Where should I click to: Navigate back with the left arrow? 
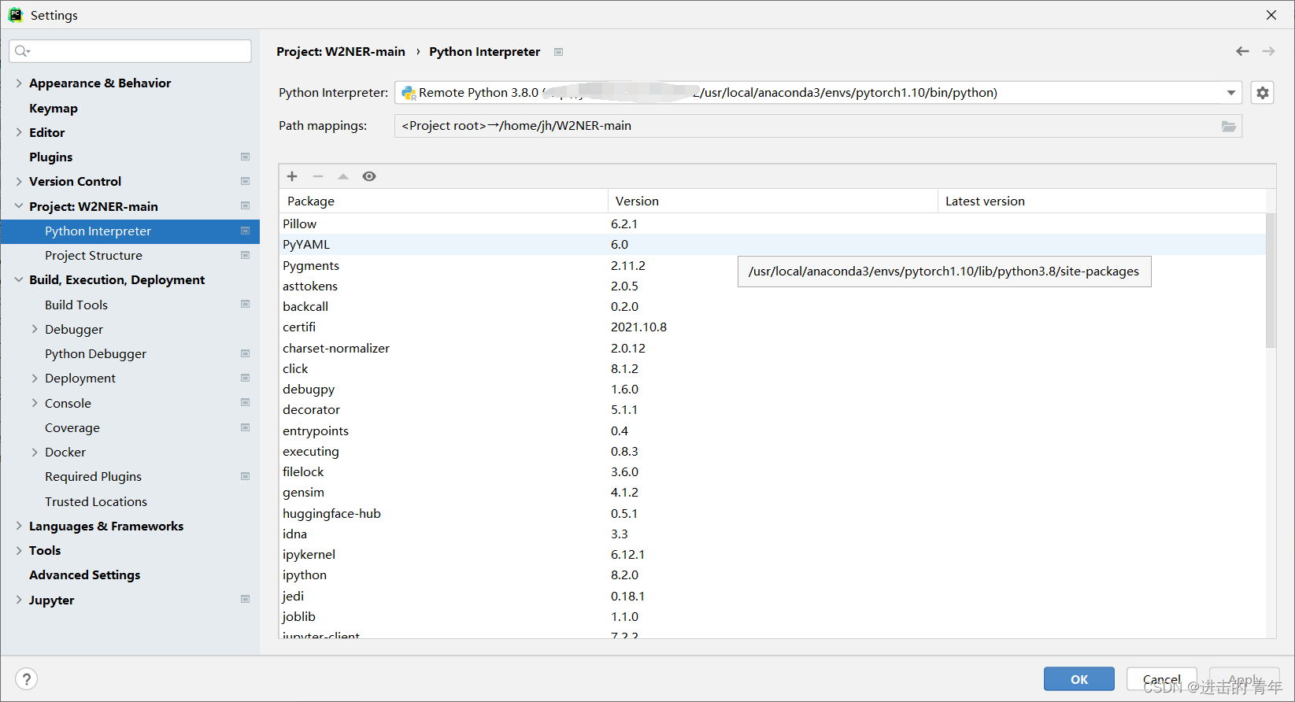[1242, 51]
